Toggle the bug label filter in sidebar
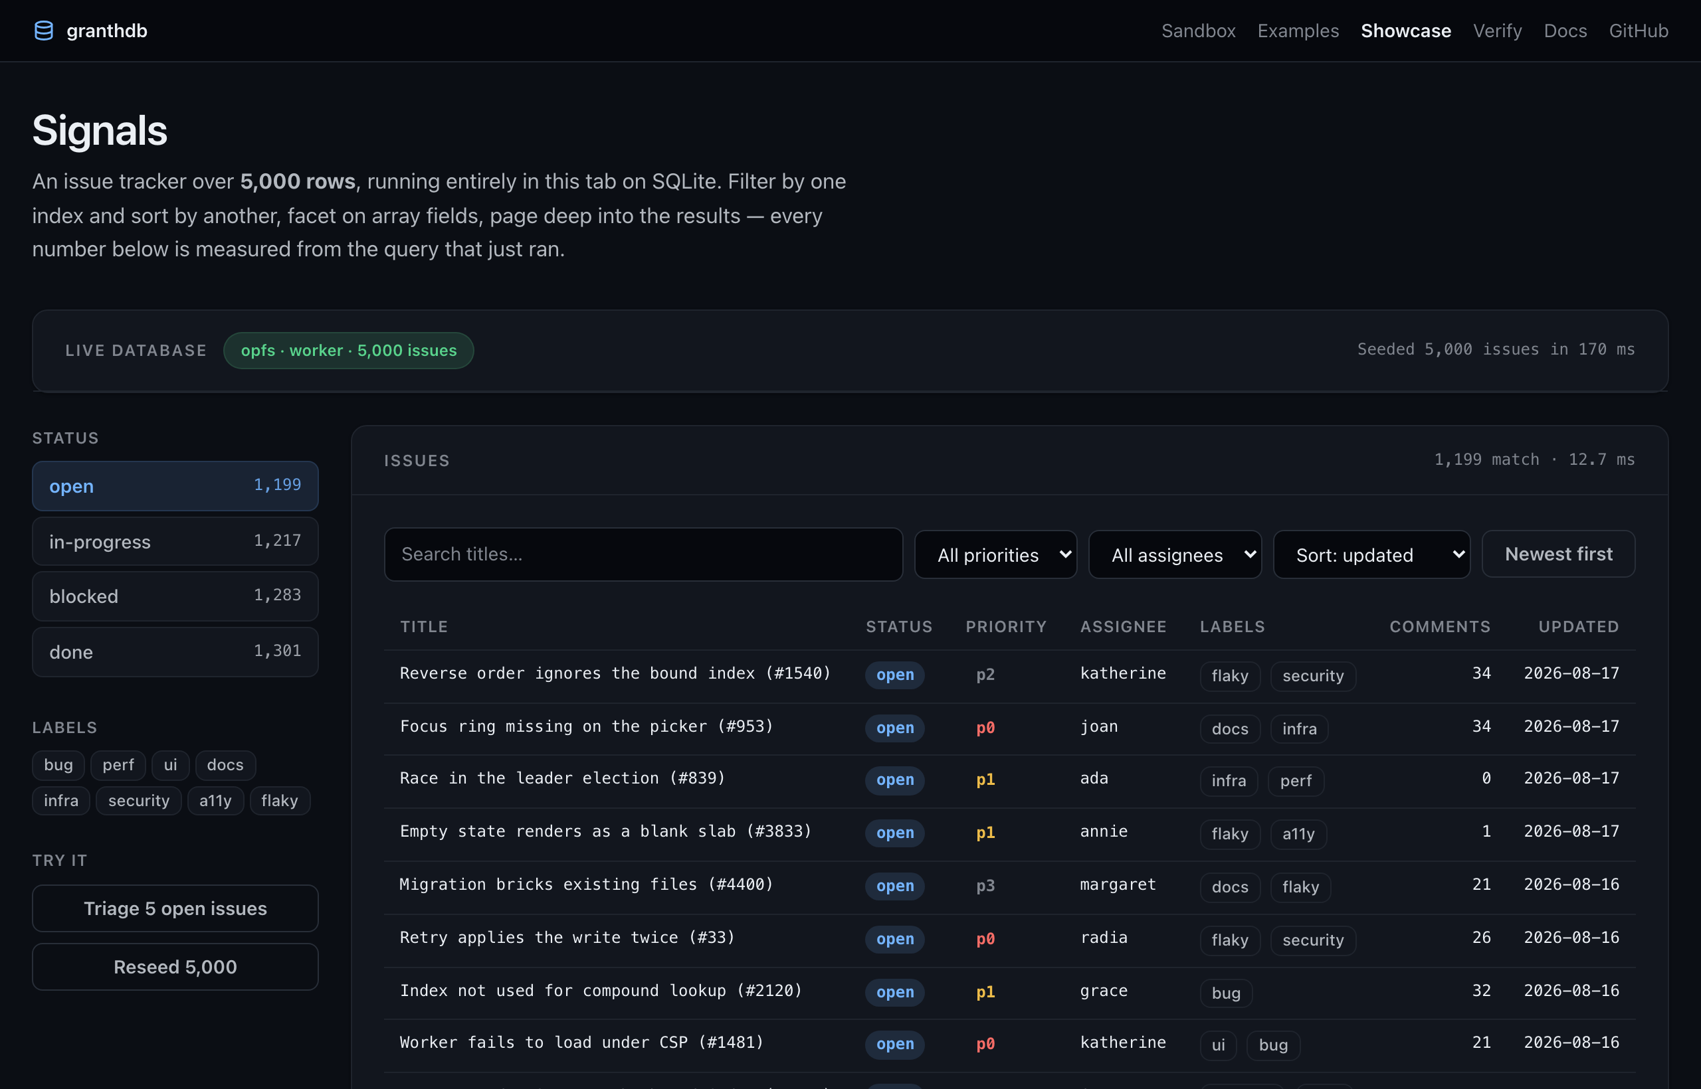The width and height of the screenshot is (1701, 1089). coord(58,765)
